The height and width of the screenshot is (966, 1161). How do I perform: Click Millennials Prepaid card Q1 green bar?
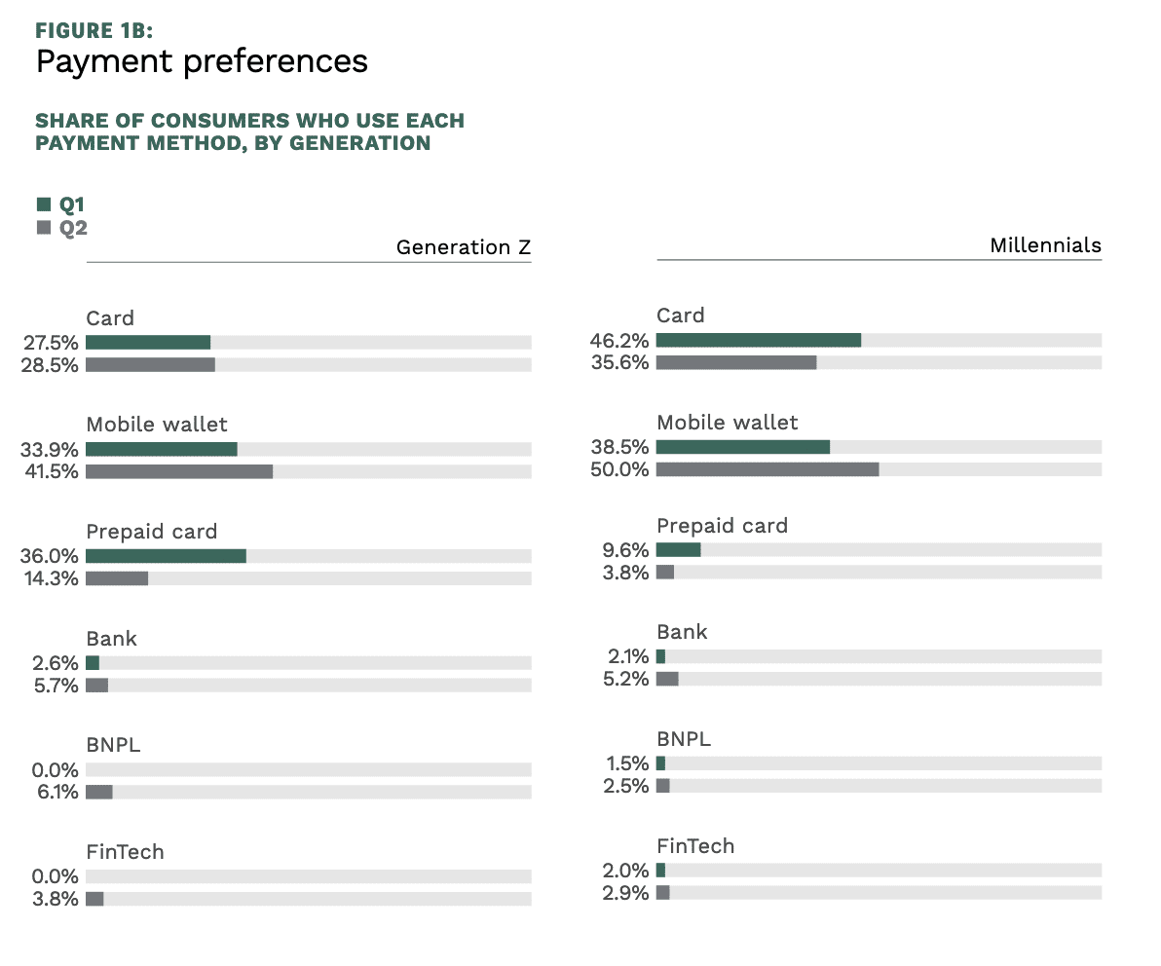pyautogui.click(x=678, y=550)
